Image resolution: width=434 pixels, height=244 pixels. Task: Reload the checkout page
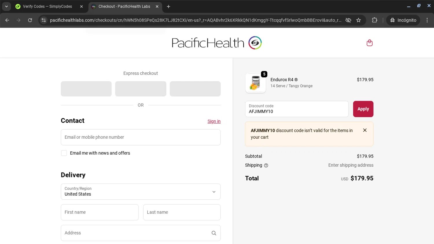pos(30,20)
